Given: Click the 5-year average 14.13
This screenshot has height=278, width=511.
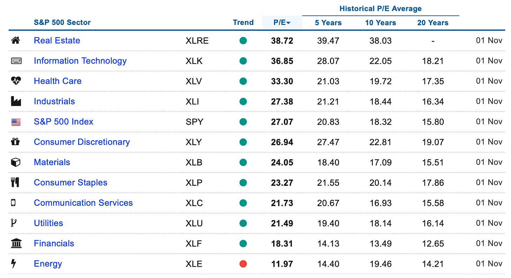Looking at the screenshot, I should (x=328, y=244).
